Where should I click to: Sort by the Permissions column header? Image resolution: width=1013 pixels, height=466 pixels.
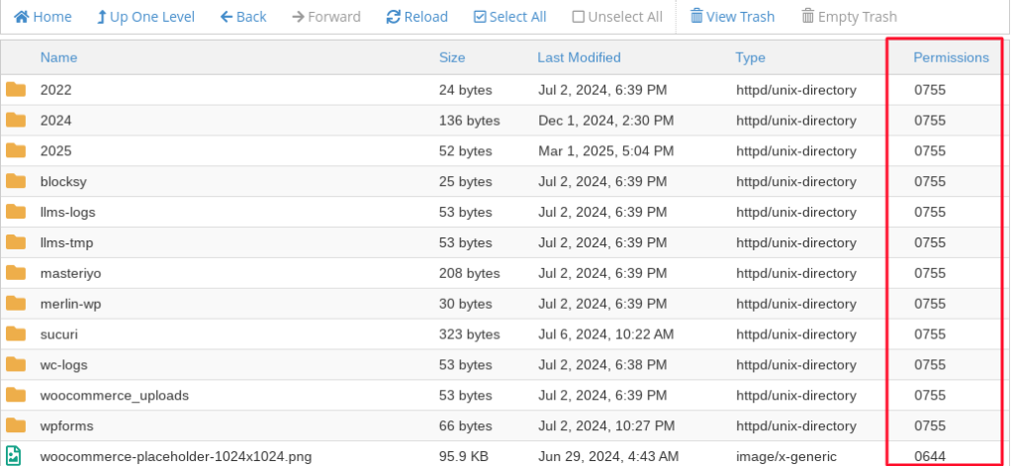951,57
